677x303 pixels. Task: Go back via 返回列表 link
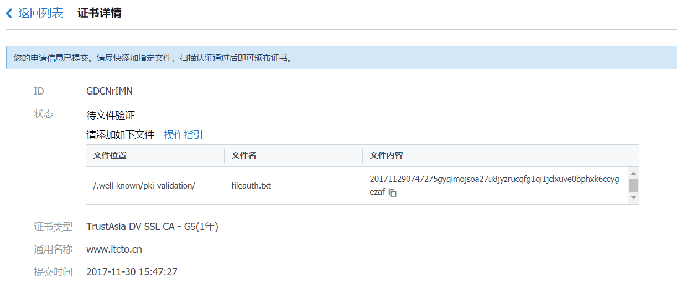(40, 13)
